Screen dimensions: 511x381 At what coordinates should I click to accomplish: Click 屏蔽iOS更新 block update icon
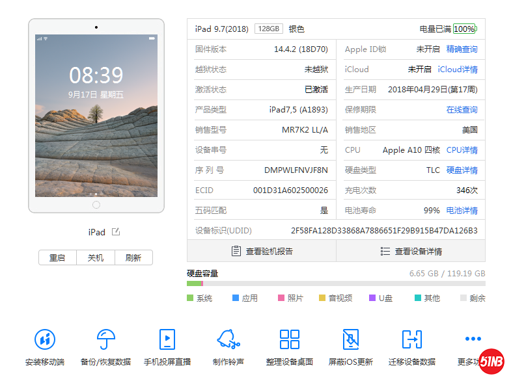coord(351,339)
